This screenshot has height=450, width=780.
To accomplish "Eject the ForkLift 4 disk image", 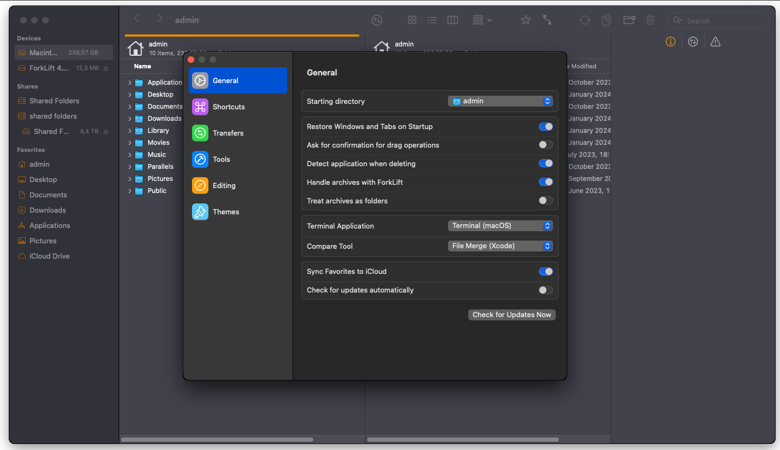I will [x=106, y=68].
